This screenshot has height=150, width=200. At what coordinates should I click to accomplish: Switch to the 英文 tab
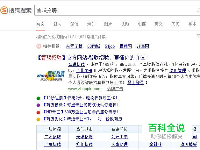click(x=158, y=24)
